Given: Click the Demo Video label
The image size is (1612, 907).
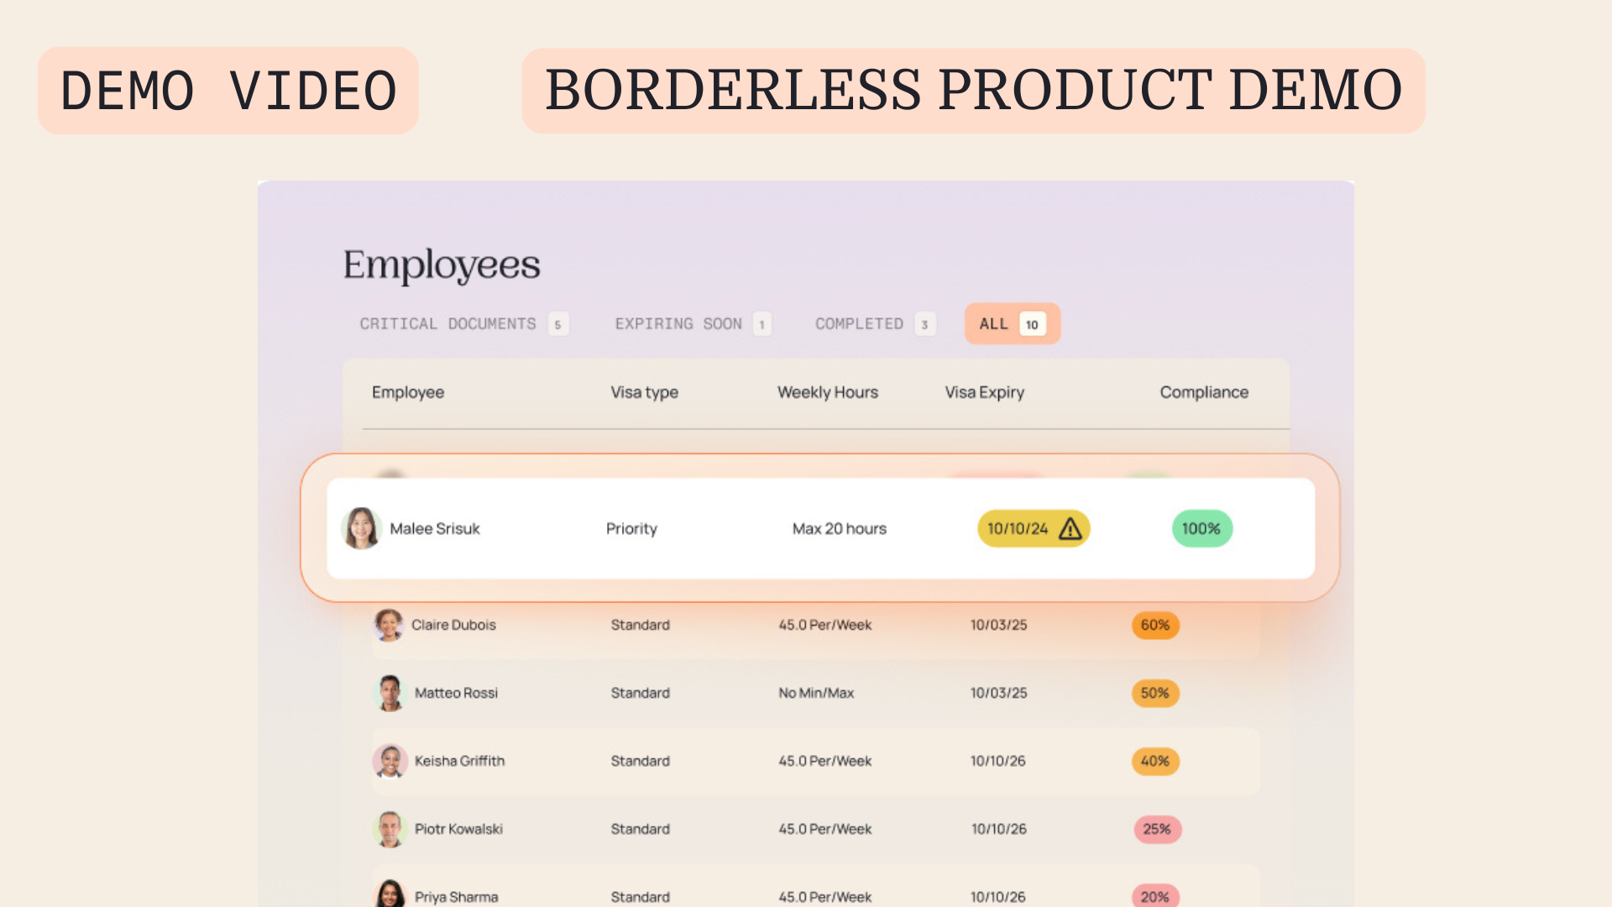Looking at the screenshot, I should point(228,91).
